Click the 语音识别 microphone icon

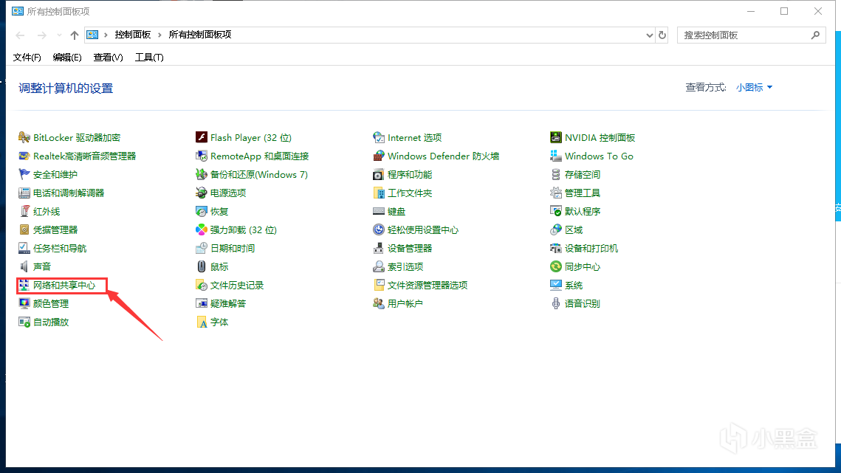pyautogui.click(x=556, y=304)
